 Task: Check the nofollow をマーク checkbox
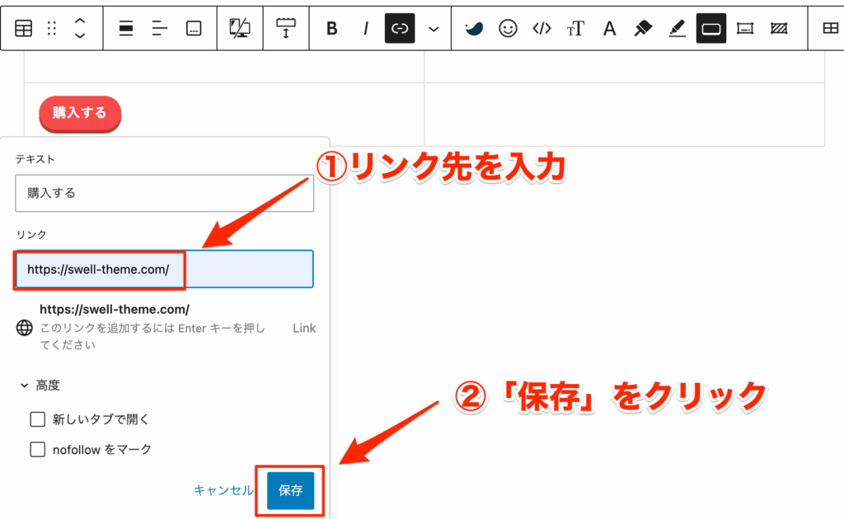37,449
